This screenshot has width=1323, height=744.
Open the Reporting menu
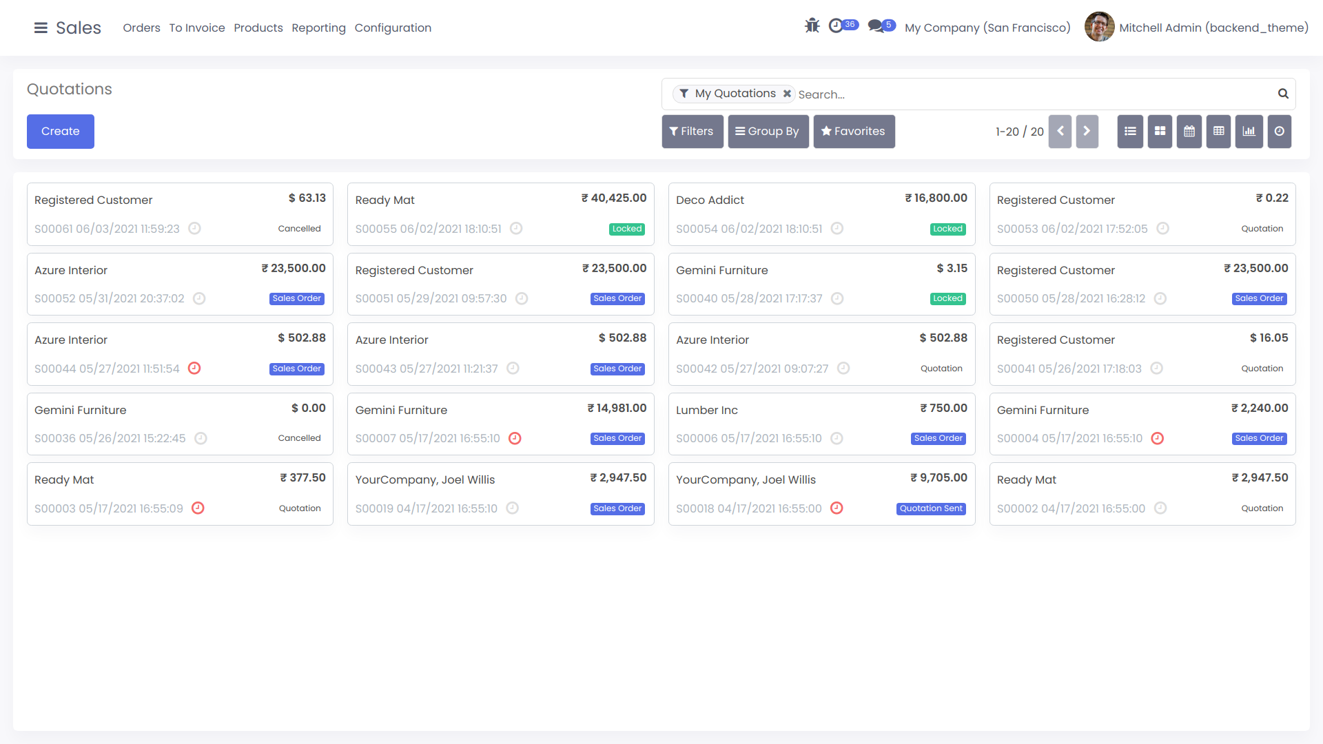click(x=318, y=28)
